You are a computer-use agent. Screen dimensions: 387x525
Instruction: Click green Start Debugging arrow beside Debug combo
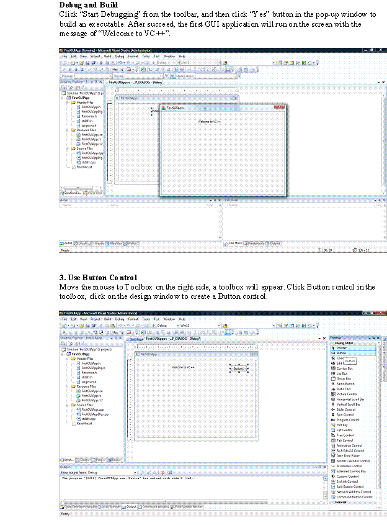coord(153,326)
